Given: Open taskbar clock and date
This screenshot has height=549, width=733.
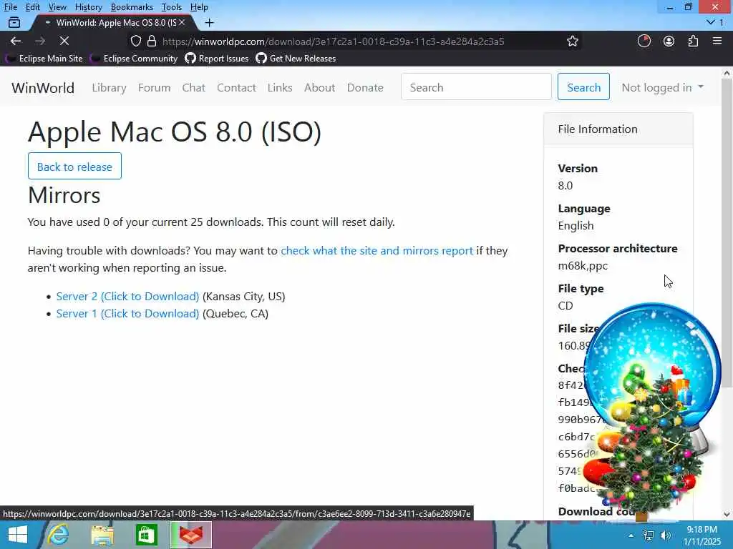Looking at the screenshot, I should pos(702,535).
